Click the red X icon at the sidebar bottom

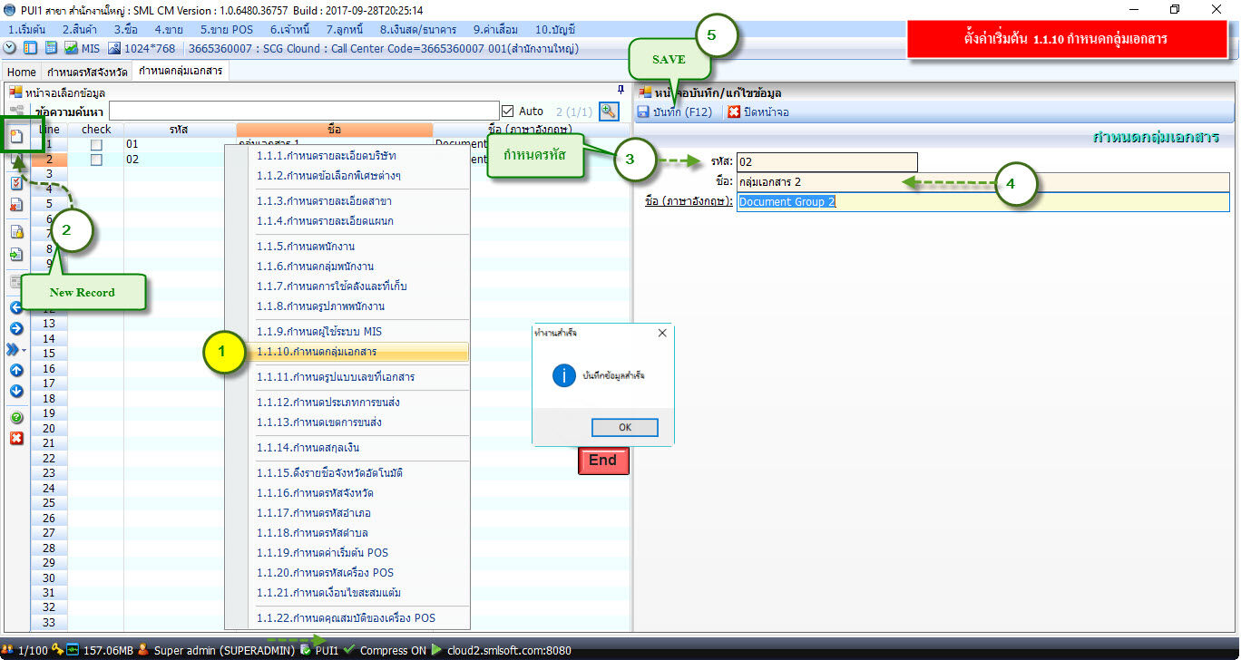tap(16, 439)
